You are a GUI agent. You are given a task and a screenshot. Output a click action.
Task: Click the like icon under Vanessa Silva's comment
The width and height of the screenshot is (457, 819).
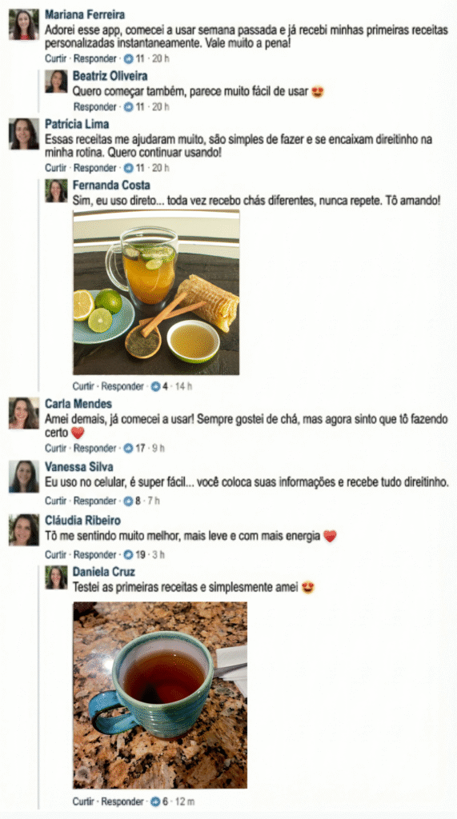pyautogui.click(x=128, y=501)
